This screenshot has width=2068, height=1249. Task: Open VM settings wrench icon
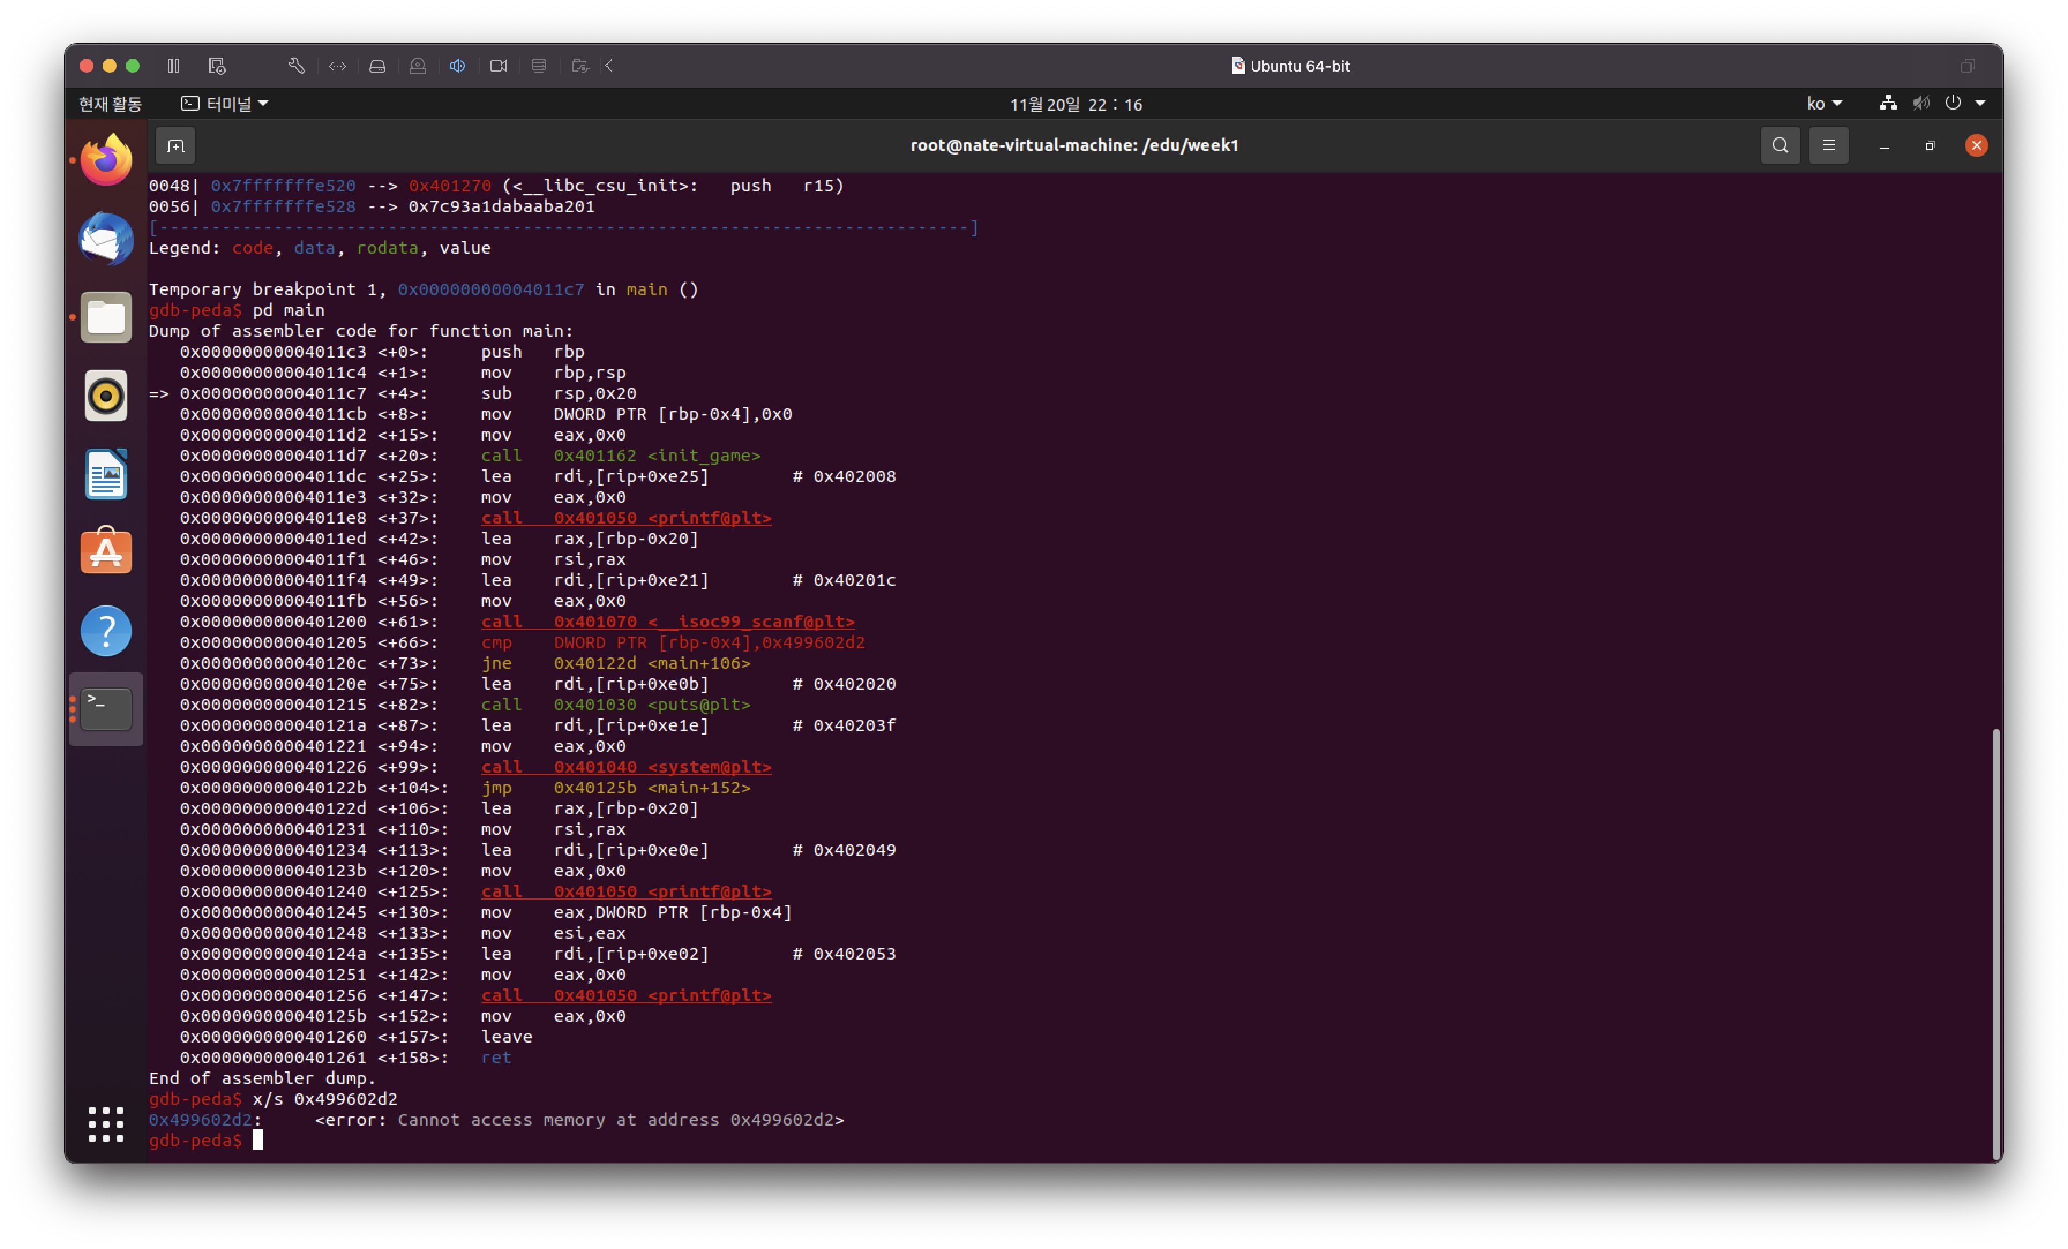pos(296,65)
